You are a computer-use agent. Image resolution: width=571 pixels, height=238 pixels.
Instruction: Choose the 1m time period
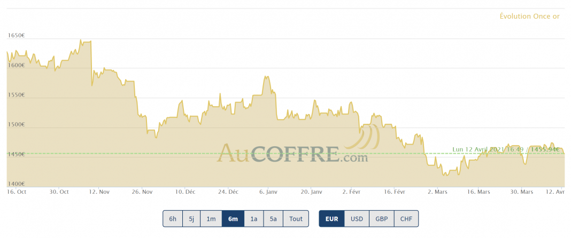[211, 219]
